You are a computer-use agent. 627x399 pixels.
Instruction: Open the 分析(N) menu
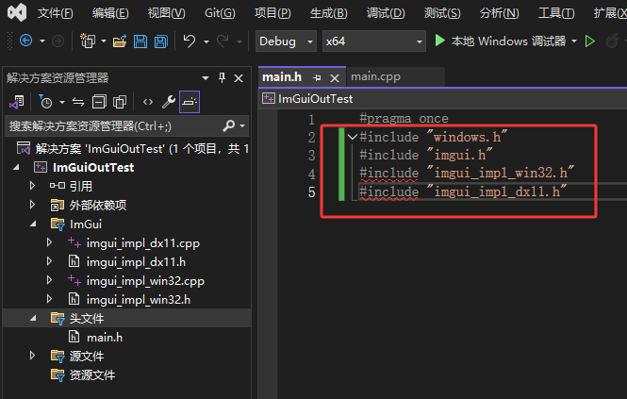[500, 13]
